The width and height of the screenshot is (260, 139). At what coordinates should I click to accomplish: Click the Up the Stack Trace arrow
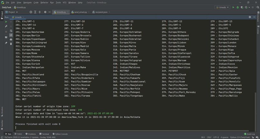[x=11, y=22]
